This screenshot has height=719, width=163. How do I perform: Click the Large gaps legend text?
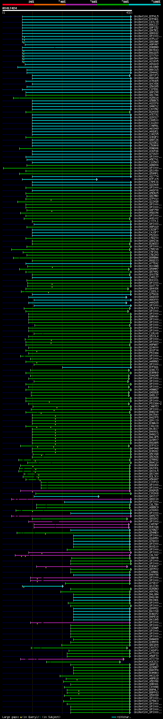31,717
